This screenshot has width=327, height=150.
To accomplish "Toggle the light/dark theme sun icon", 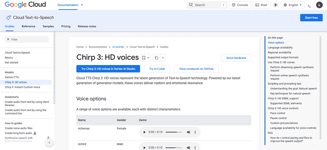I will tap(275, 5).
